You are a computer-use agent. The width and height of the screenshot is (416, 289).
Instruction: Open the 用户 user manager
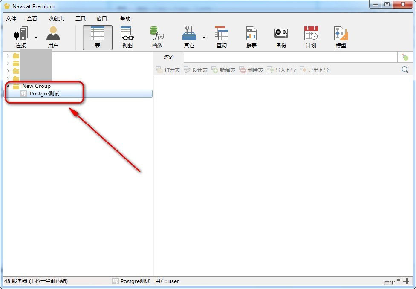click(53, 38)
